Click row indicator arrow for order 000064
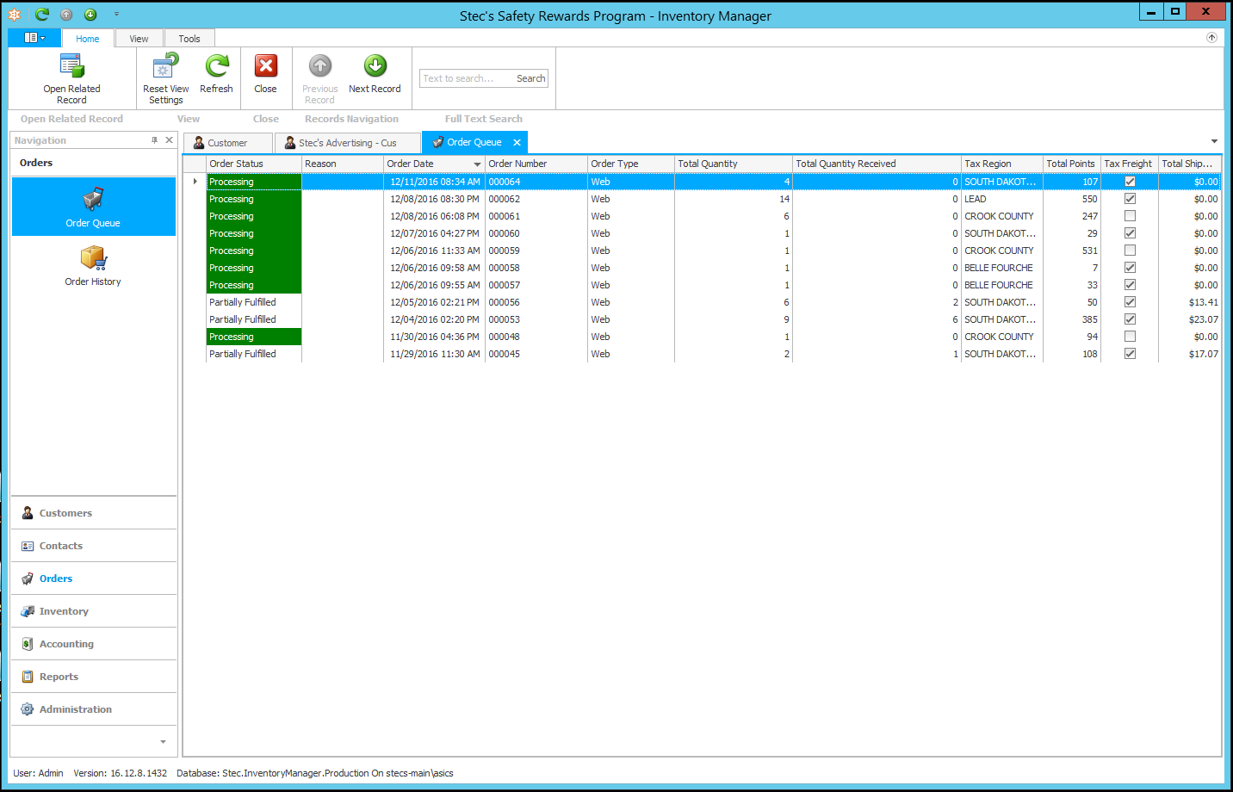 click(x=195, y=182)
